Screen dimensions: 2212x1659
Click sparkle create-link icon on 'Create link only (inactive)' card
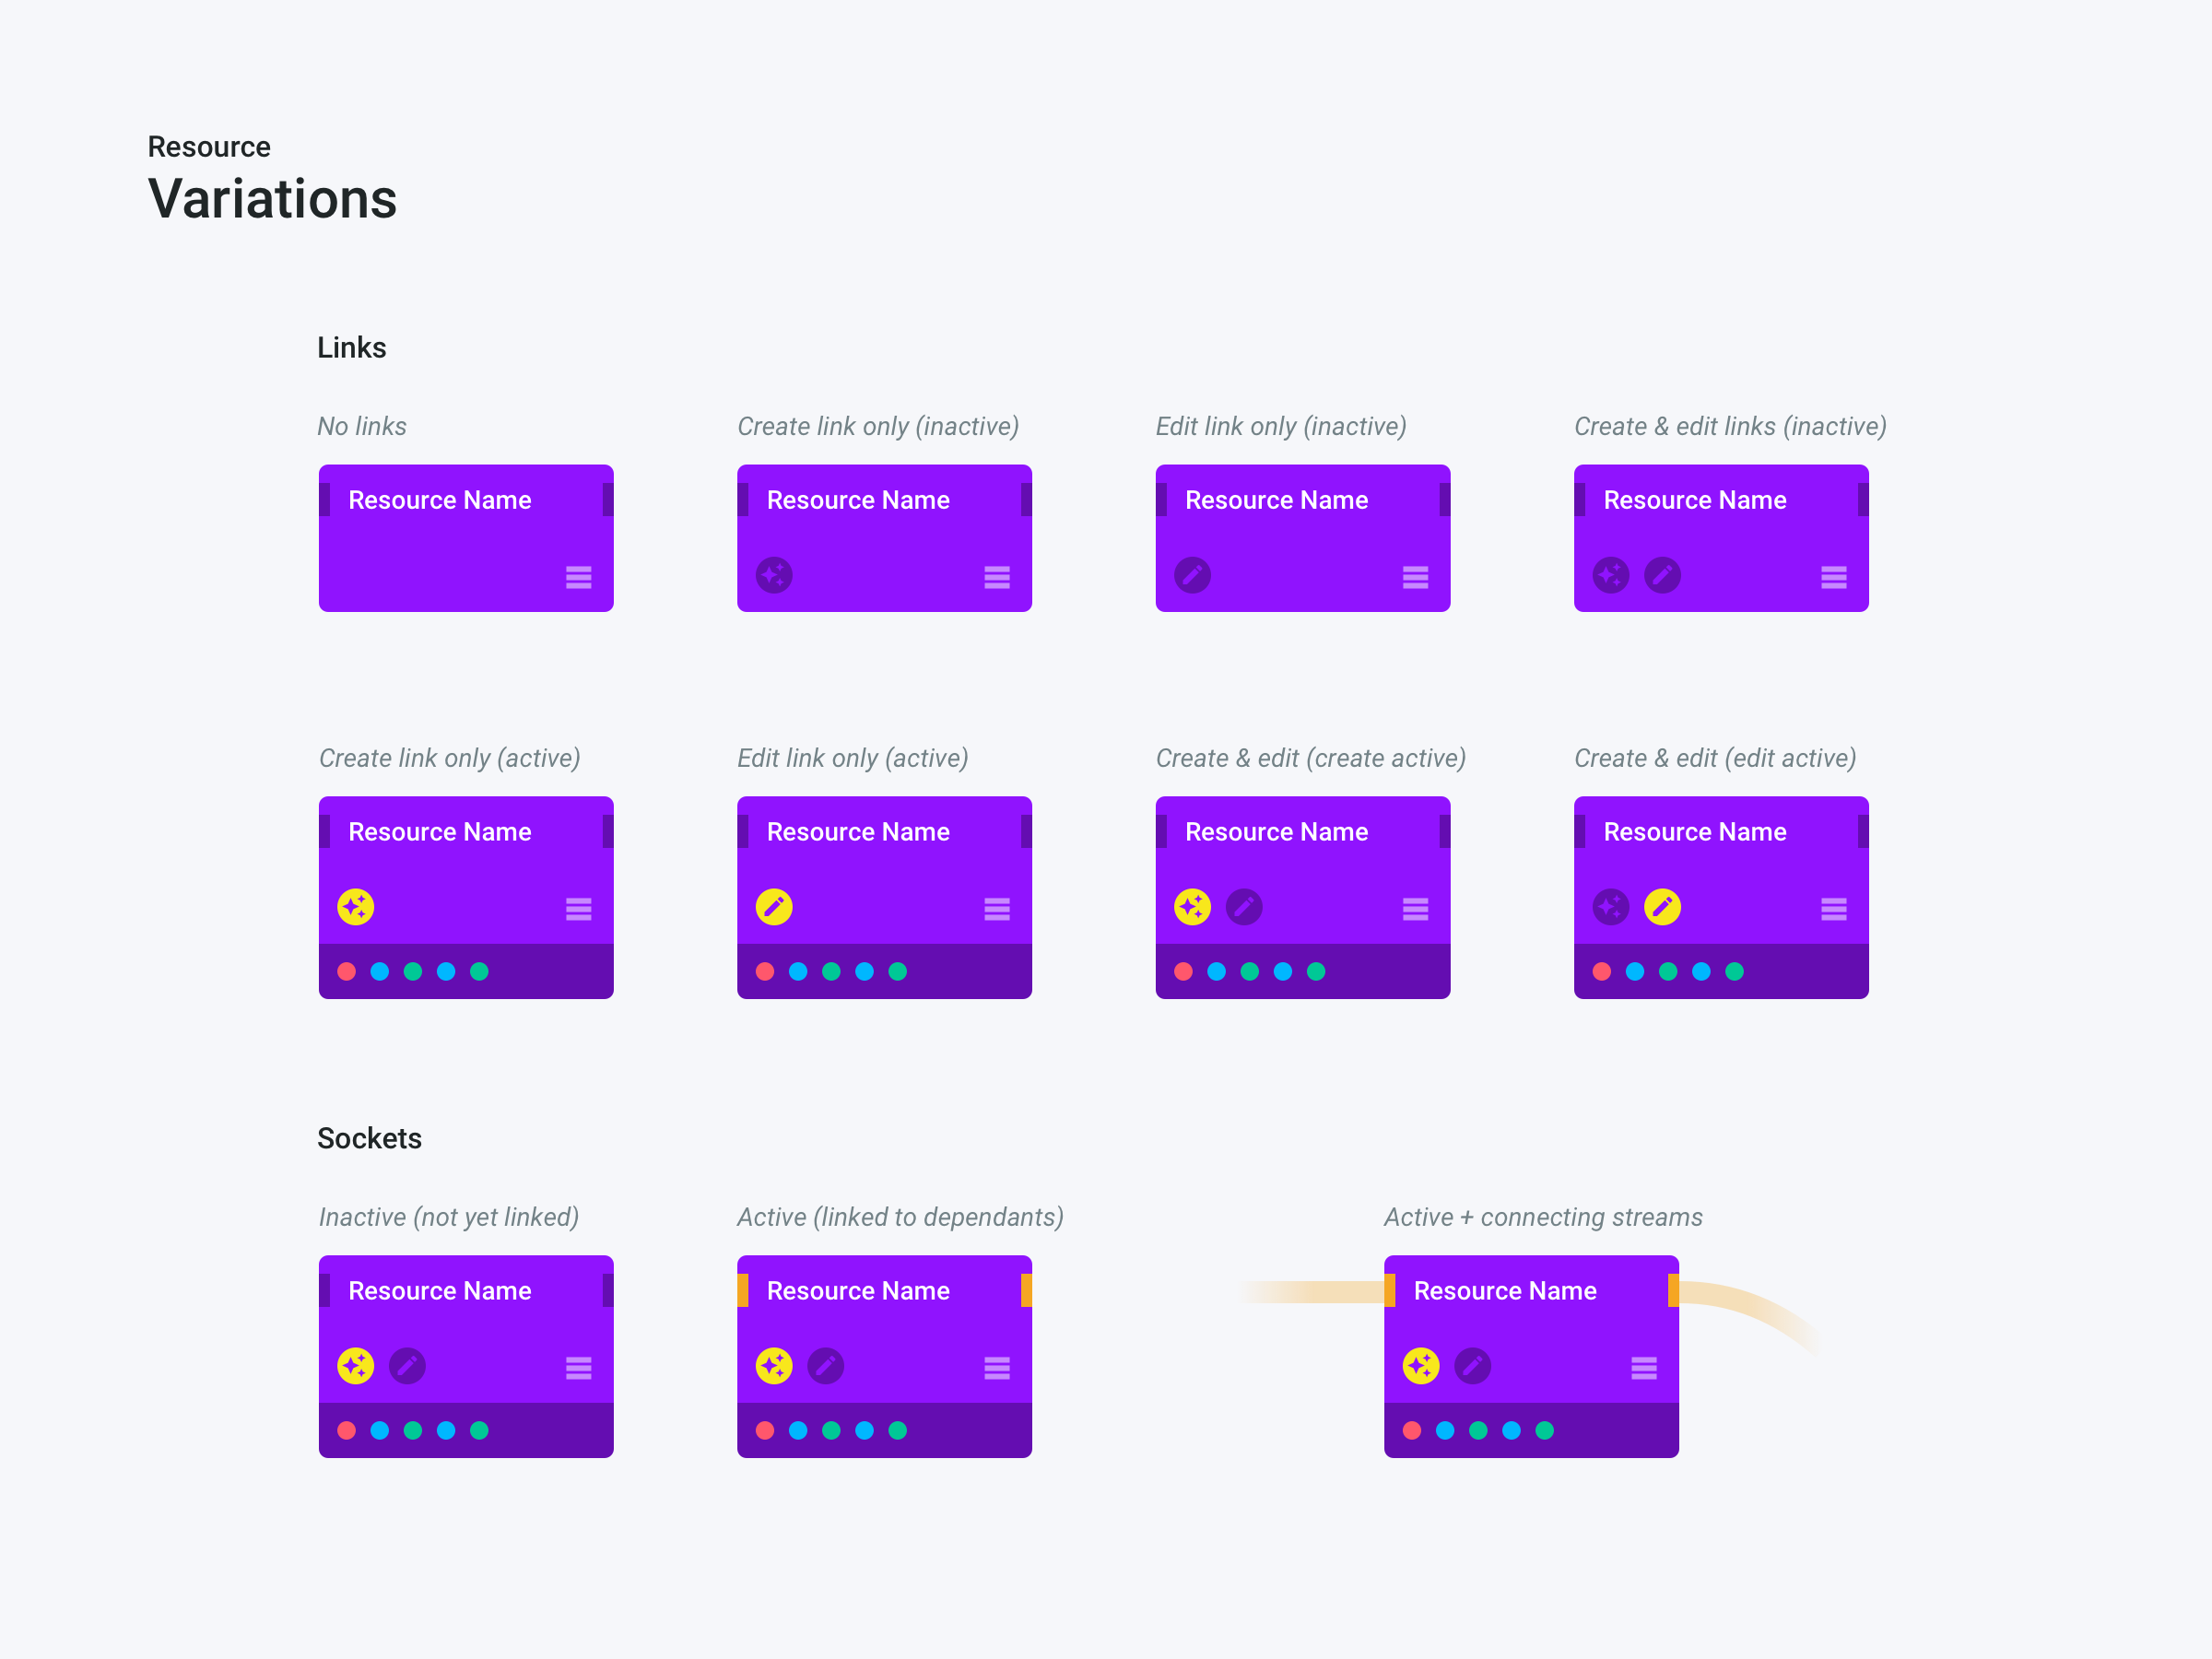click(x=774, y=575)
